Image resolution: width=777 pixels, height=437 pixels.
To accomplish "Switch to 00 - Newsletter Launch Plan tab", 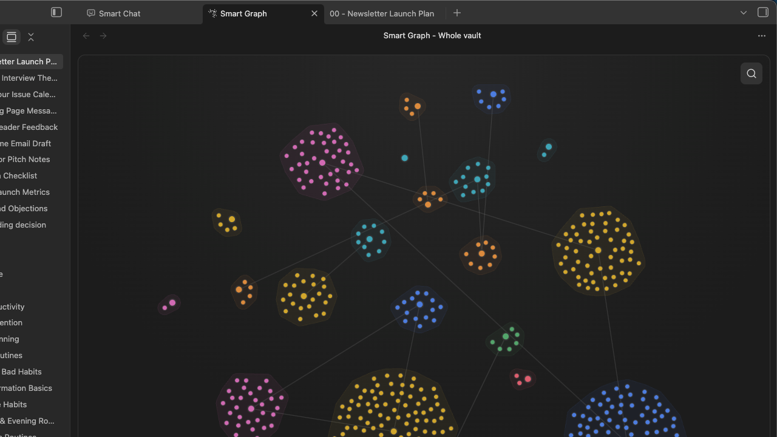I will (x=382, y=13).
